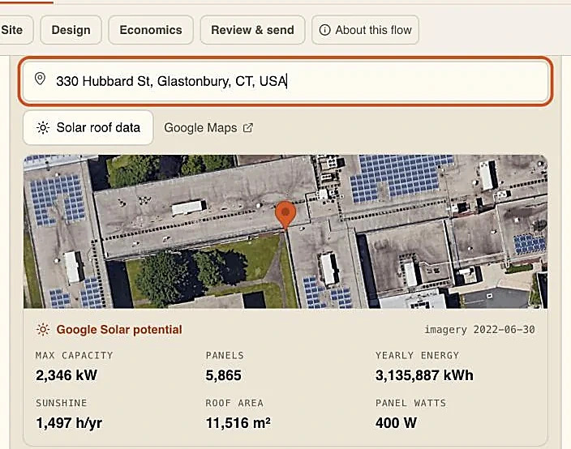Click the PANEL WATTS label
571x449 pixels.
pyautogui.click(x=410, y=403)
